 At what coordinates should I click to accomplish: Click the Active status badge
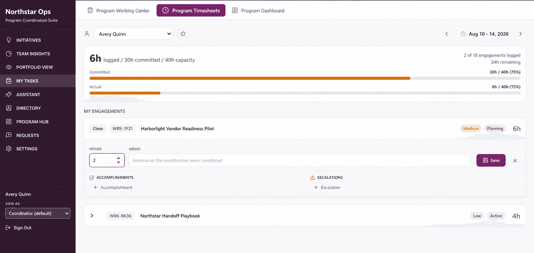[x=496, y=216]
